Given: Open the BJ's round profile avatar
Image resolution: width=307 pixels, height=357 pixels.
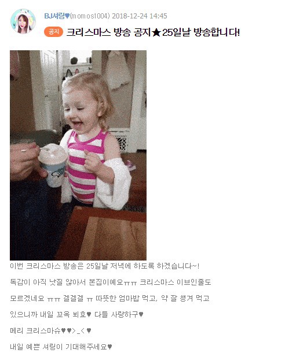Looking at the screenshot, I should (x=23, y=21).
